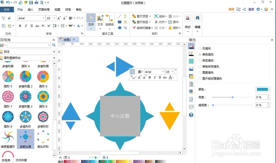Switch to 符号 ribbon tab
The image size is (276, 163).
68,9
